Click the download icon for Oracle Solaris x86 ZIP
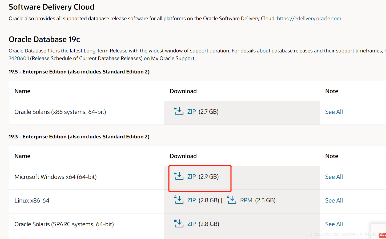The height and width of the screenshot is (239, 386). 179,111
